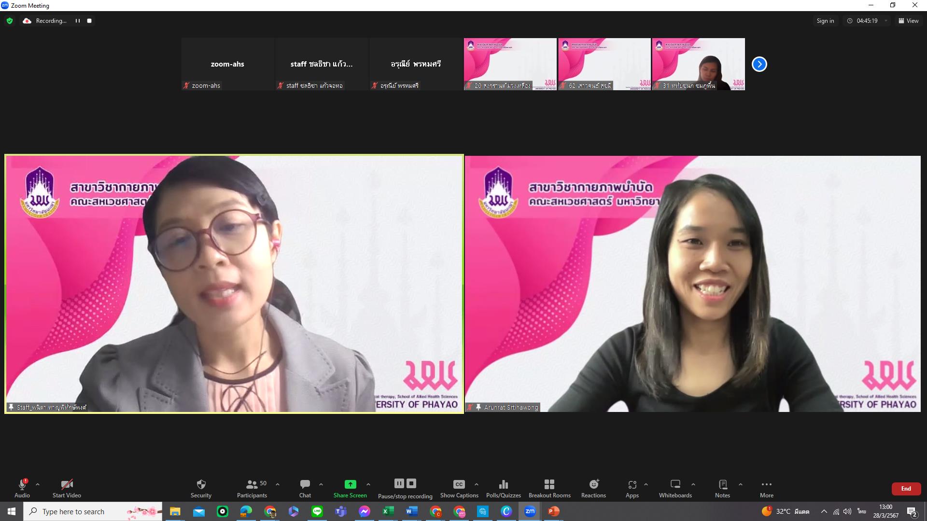Expand the Share Screen options arrow

coord(368,484)
